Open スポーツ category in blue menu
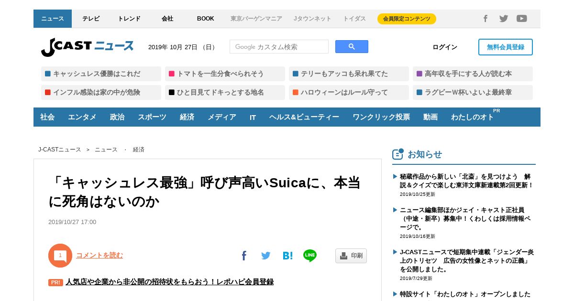Viewport: 574px width, 301px height. coord(152,117)
